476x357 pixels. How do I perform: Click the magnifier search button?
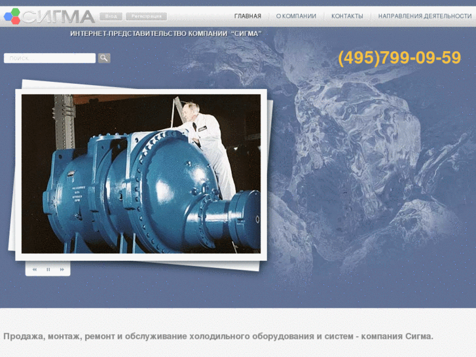[x=104, y=58]
